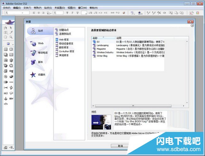Open the font size 无 dropdown

[58, 13]
